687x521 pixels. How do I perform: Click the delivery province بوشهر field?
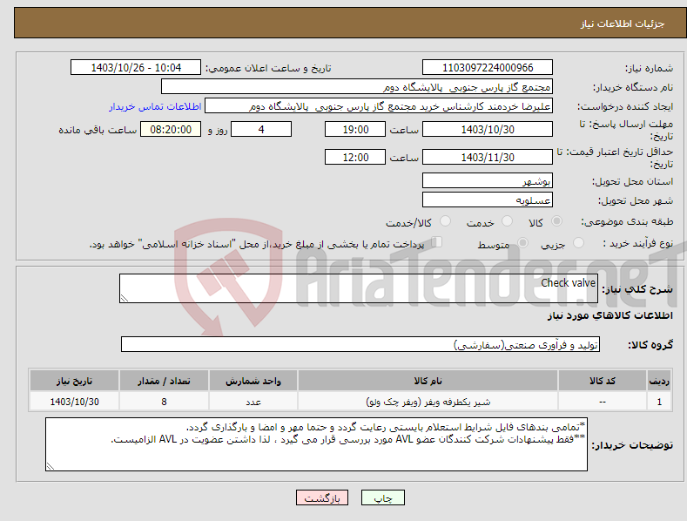coord(488,180)
